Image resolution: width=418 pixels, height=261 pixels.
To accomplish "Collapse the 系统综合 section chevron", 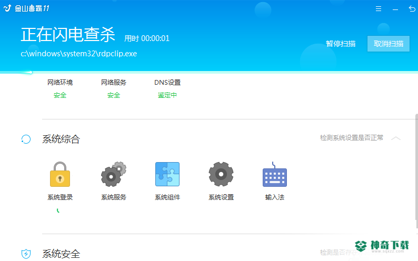I will coord(396,138).
